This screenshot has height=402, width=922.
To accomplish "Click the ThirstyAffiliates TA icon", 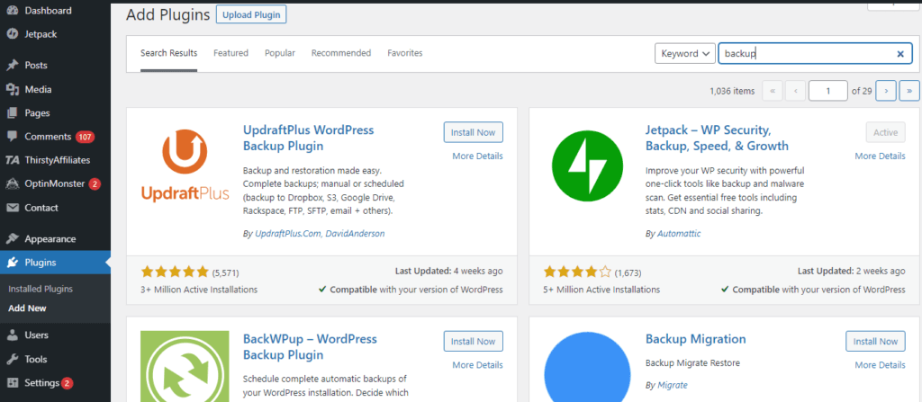I will tap(12, 160).
